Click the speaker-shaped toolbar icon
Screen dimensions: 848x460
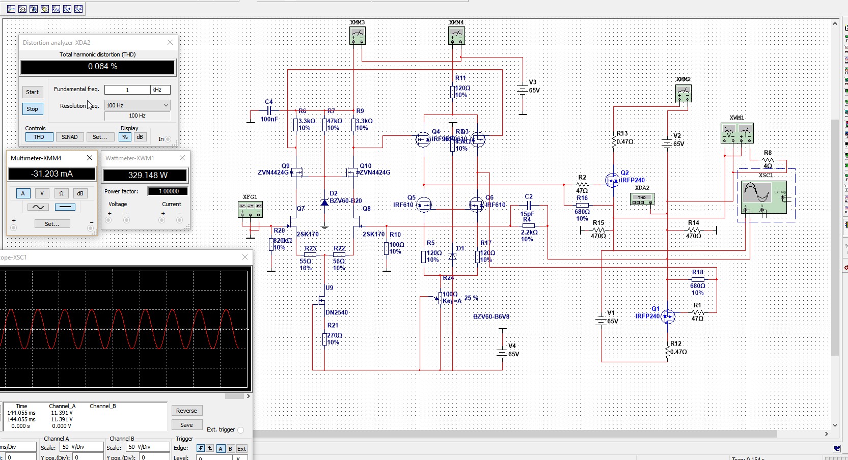point(45,9)
